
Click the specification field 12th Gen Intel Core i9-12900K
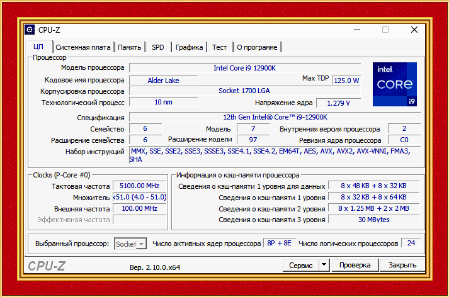click(x=275, y=117)
